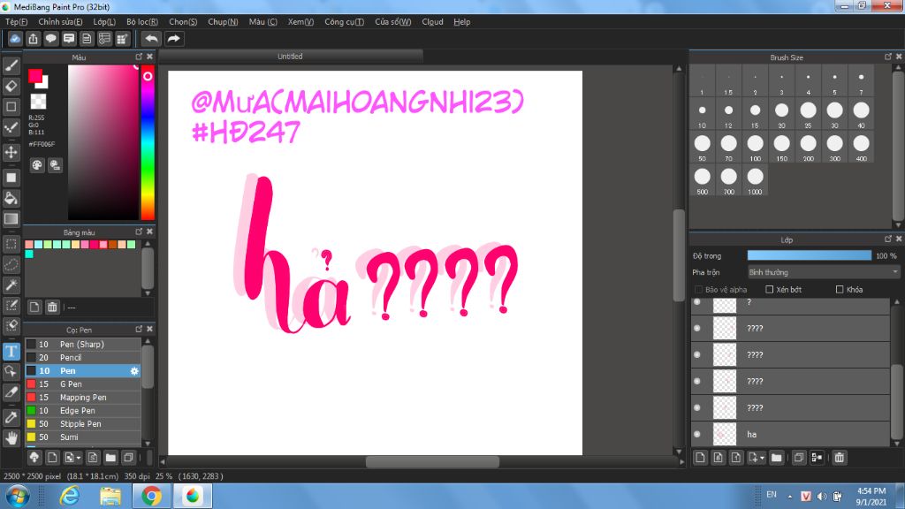Viewport: 905px width, 509px height.
Task: Open the Tệp menu
Action: click(16, 22)
